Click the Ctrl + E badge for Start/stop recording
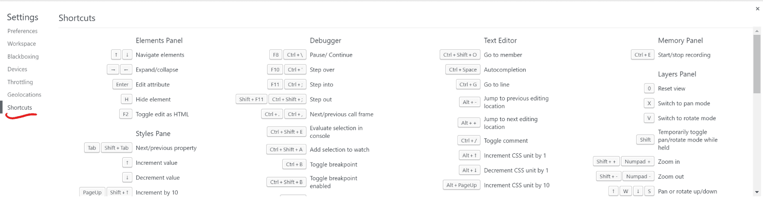The height and width of the screenshot is (201, 763). [643, 55]
